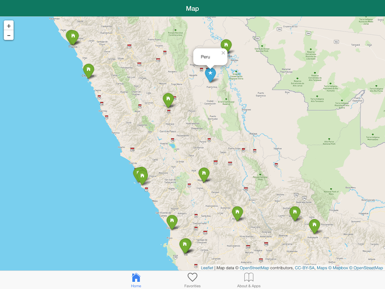
Task: Open the CC-BY-SA license link
Action: [x=305, y=268]
